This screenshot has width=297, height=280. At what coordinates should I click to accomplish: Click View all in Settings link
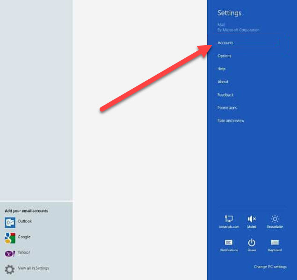33,268
